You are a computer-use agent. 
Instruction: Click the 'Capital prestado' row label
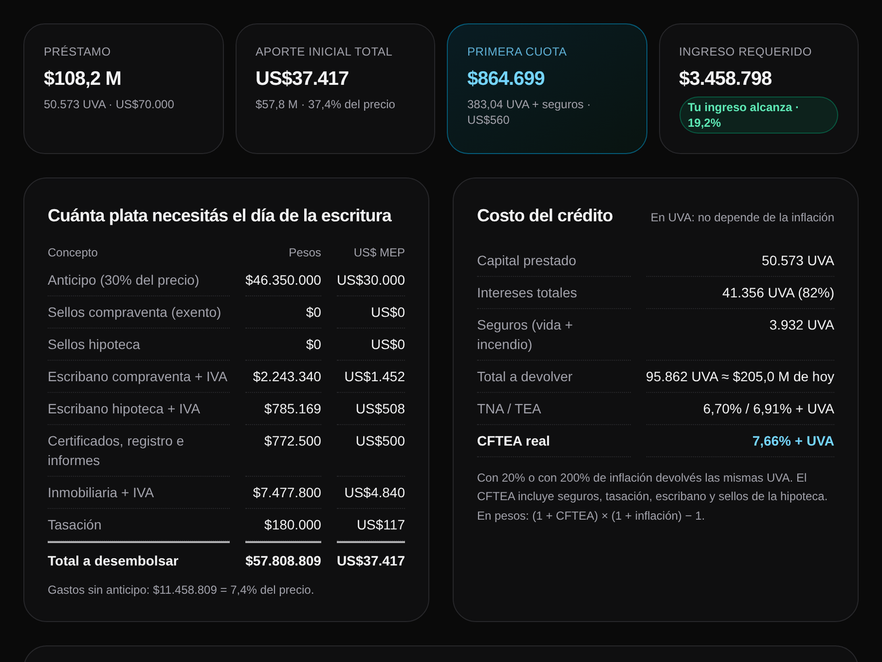point(526,260)
